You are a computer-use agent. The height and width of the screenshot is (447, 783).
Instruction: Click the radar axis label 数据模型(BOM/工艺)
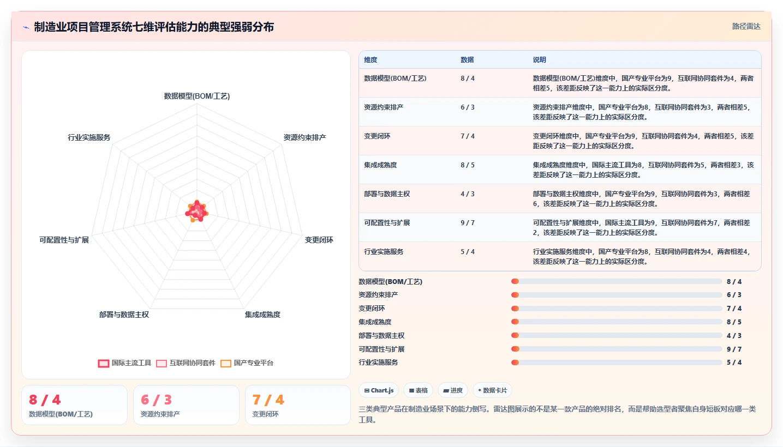[197, 96]
